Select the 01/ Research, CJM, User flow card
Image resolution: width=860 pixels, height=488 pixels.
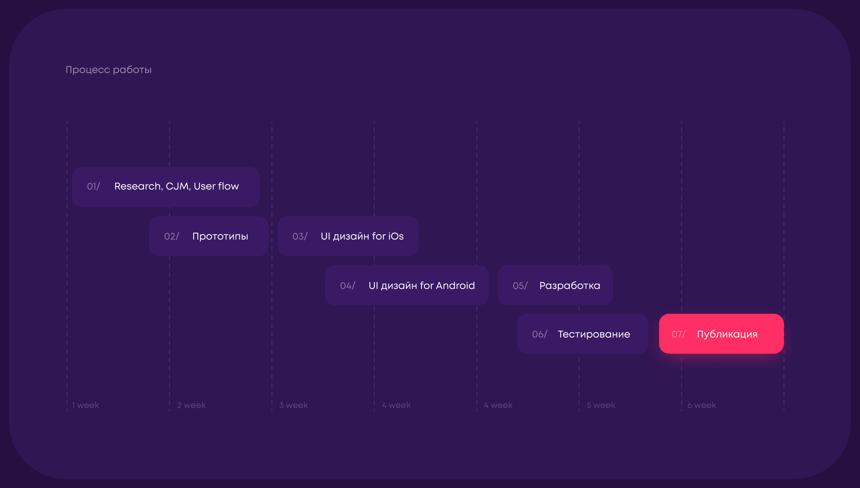[166, 187]
